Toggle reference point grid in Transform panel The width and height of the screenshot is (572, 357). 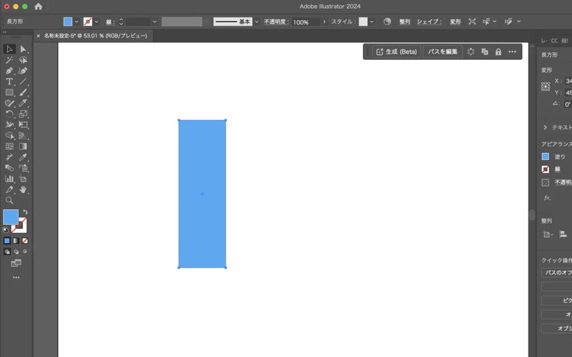[546, 86]
